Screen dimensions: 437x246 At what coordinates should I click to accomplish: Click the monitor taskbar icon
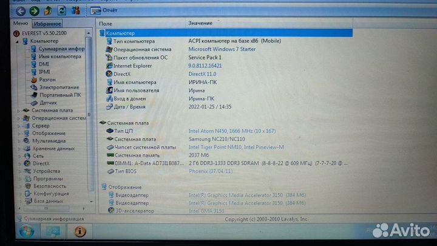click(x=52, y=231)
